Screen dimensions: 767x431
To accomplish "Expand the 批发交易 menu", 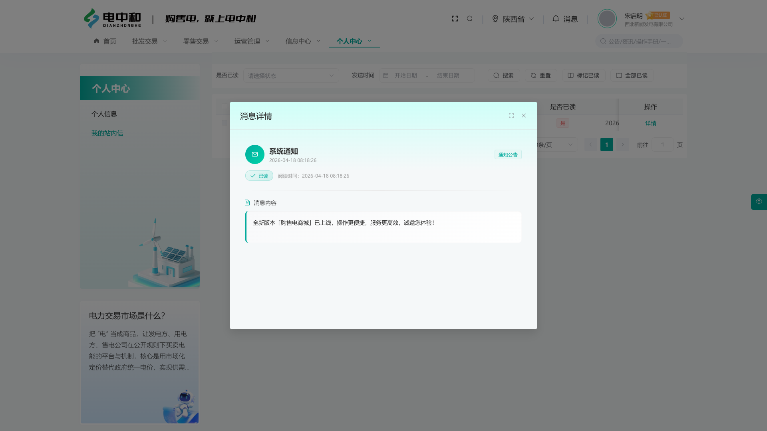I will coord(150,41).
